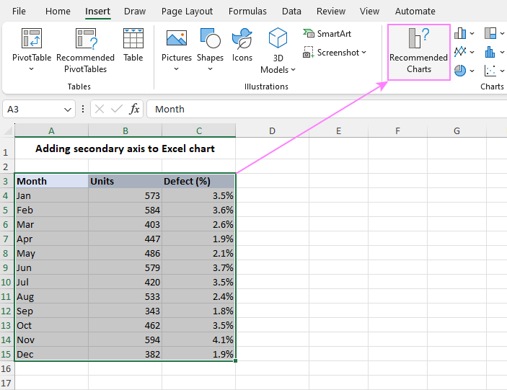
Task: Click the Cancel X in formula bar
Action: (100, 109)
